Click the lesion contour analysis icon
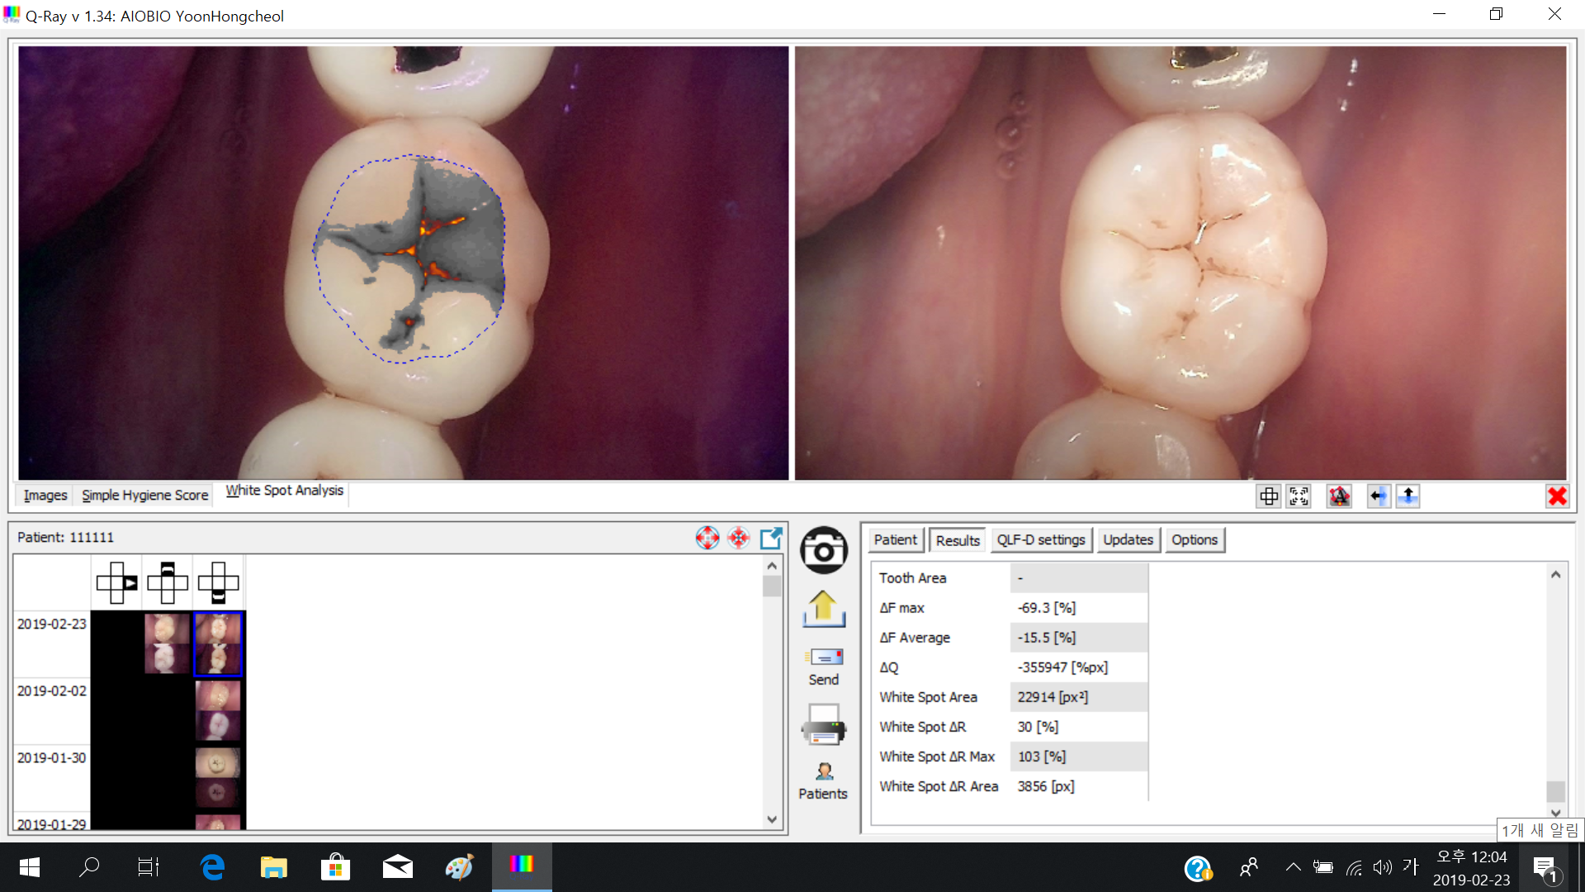 pyautogui.click(x=1339, y=496)
